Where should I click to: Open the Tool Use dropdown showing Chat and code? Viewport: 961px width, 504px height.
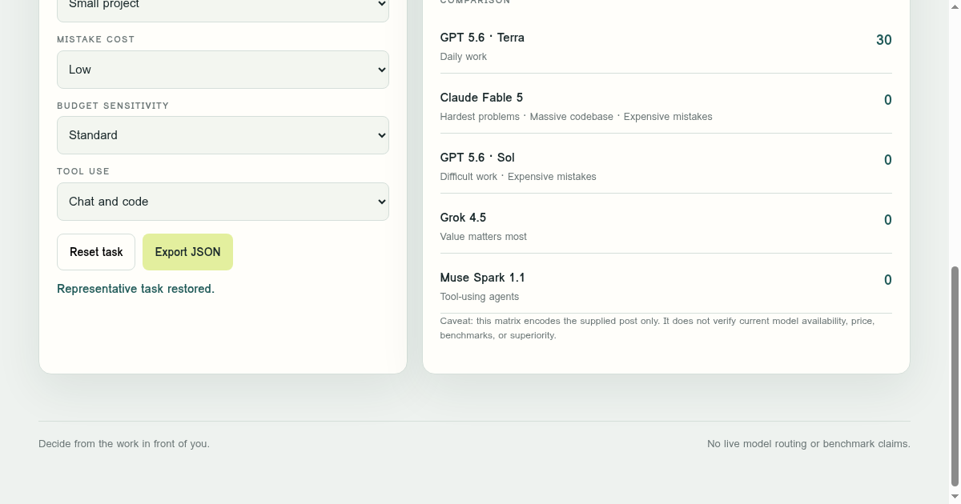coord(223,202)
